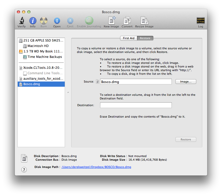Select Time Machine Backups volume
The width and height of the screenshot is (222, 196).
pos(41,57)
